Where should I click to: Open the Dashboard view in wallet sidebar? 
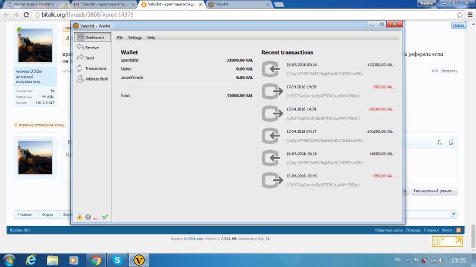(x=92, y=37)
